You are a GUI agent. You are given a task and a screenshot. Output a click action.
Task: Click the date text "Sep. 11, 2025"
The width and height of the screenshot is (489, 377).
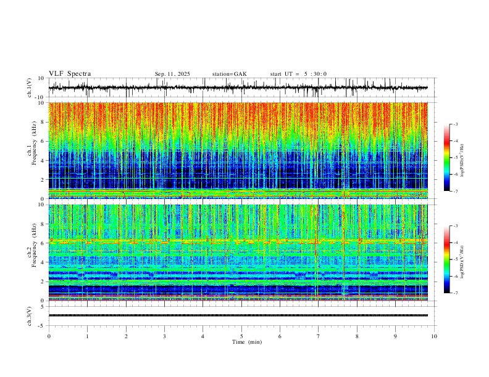pos(172,74)
